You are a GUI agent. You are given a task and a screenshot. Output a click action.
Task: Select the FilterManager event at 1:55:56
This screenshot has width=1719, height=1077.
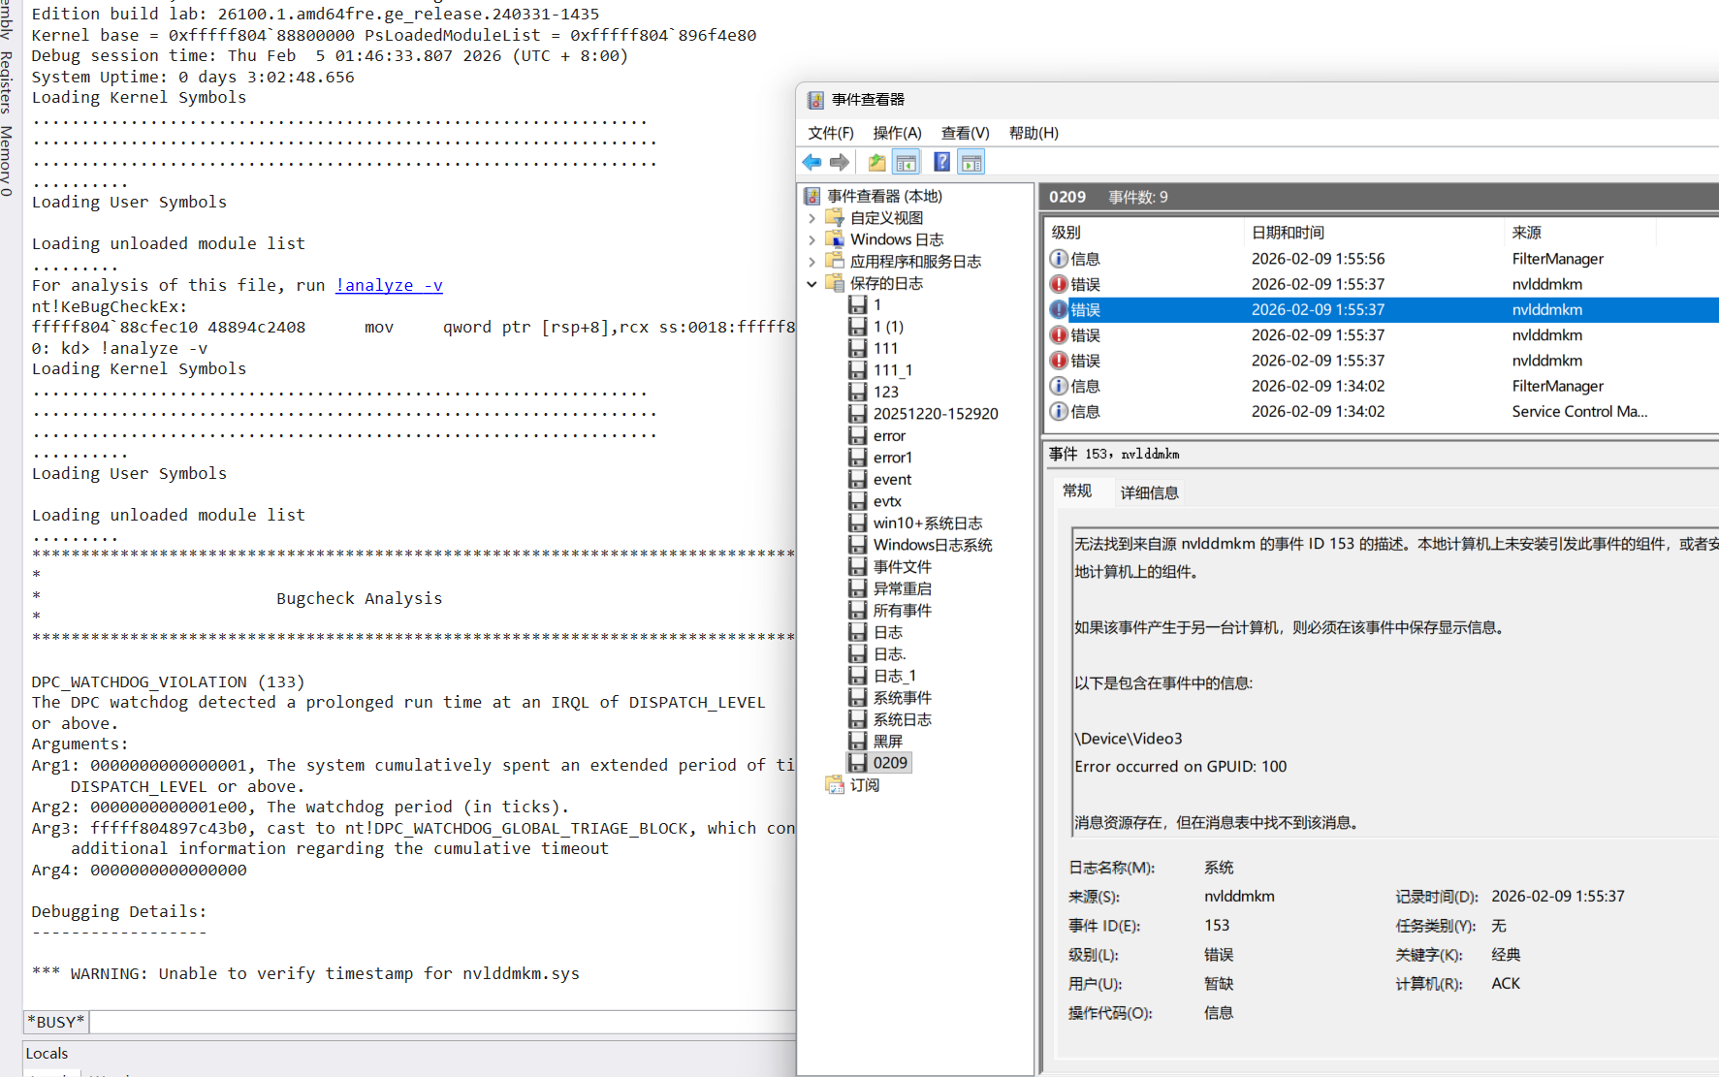[1382, 259]
